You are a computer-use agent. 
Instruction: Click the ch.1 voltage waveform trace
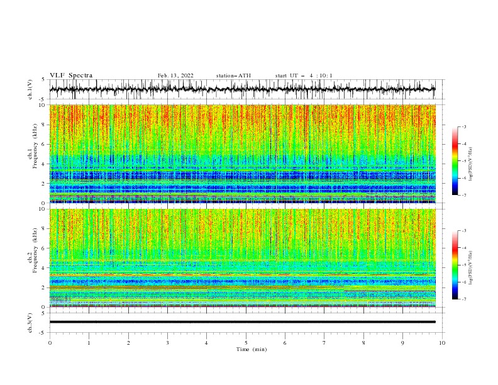point(242,89)
